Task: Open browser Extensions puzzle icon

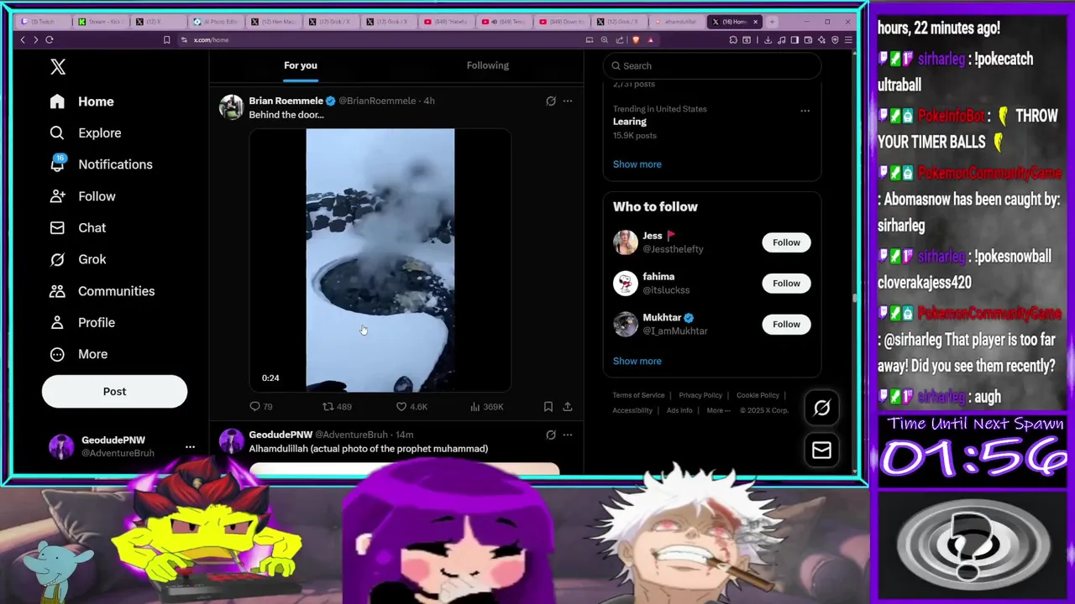Action: [x=733, y=39]
